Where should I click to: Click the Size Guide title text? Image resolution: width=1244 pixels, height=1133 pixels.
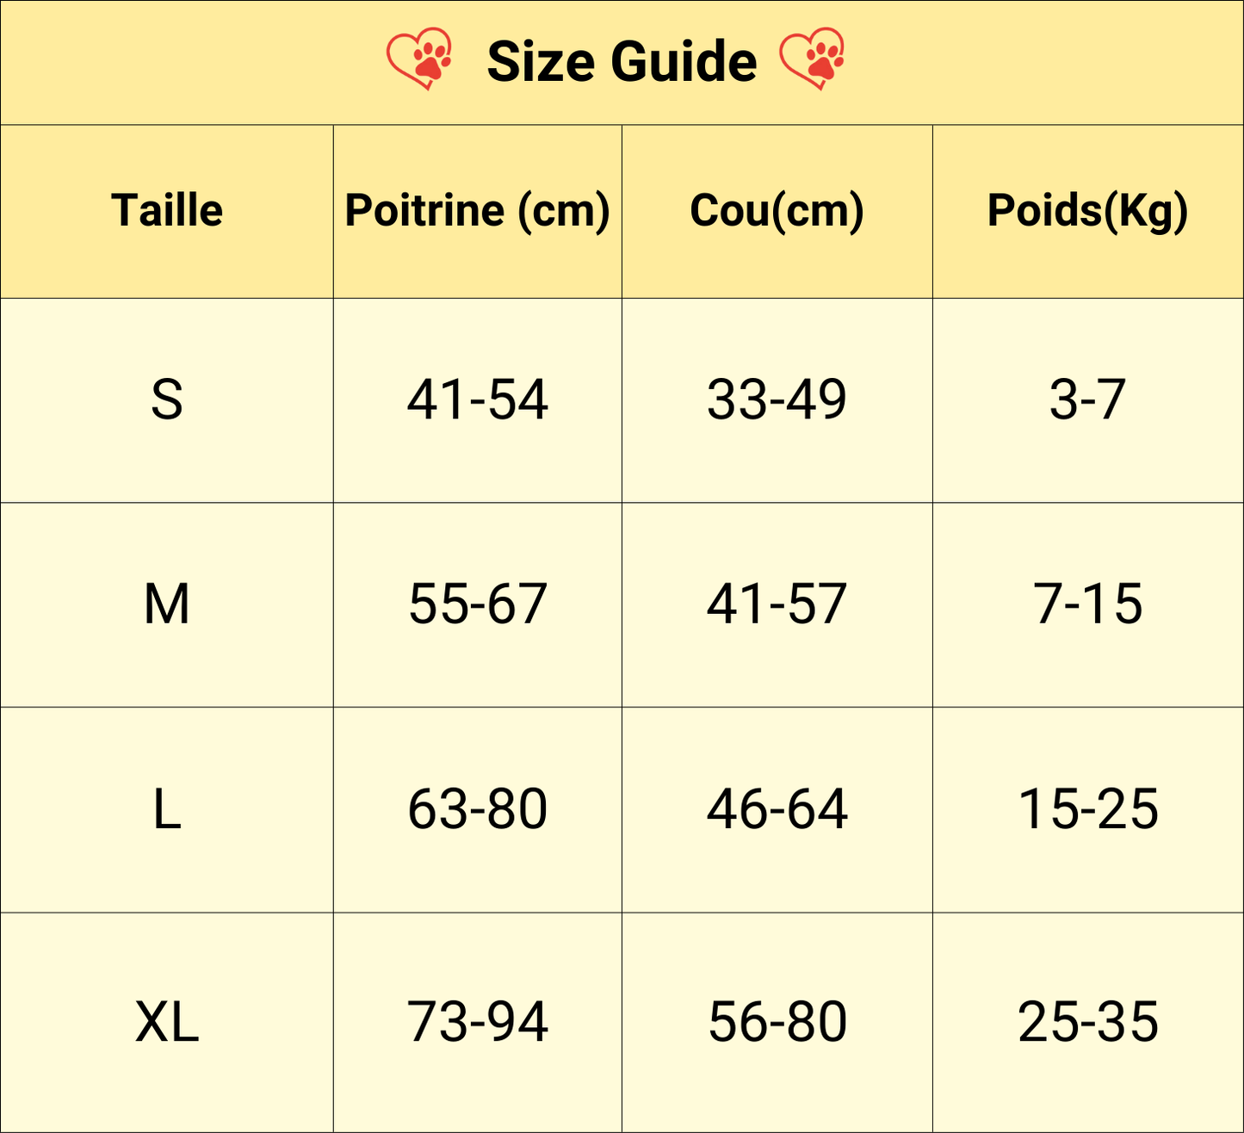(622, 62)
